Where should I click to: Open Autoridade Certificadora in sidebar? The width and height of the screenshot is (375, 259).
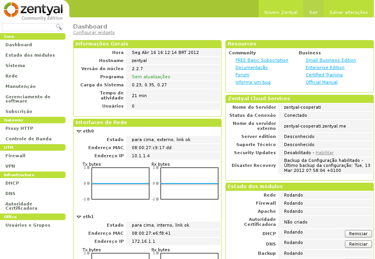[21, 206]
